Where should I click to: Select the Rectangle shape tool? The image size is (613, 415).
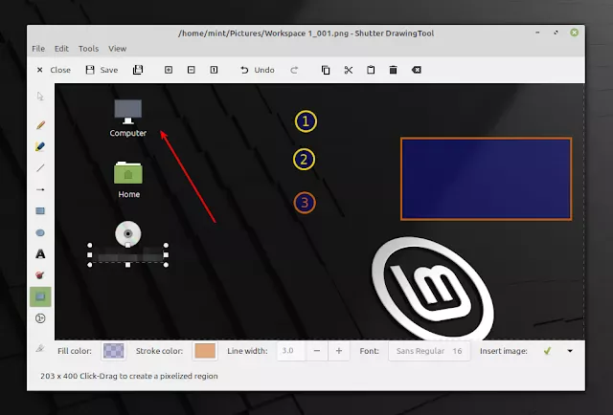40,210
